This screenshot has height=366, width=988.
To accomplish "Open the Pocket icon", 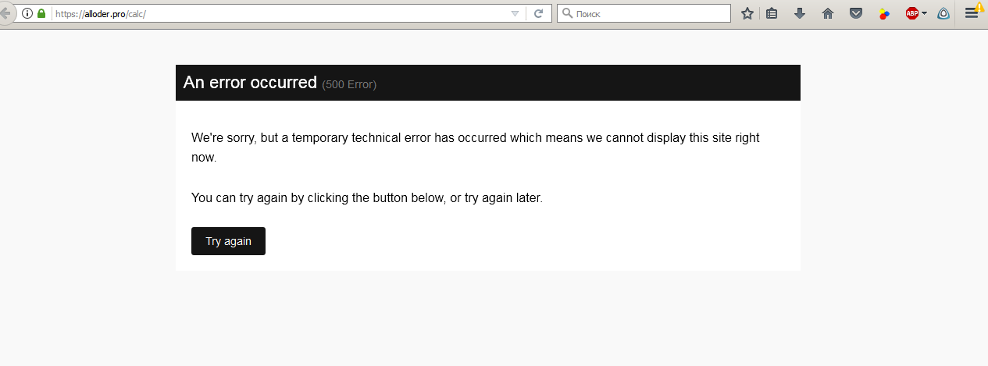I will coord(856,13).
